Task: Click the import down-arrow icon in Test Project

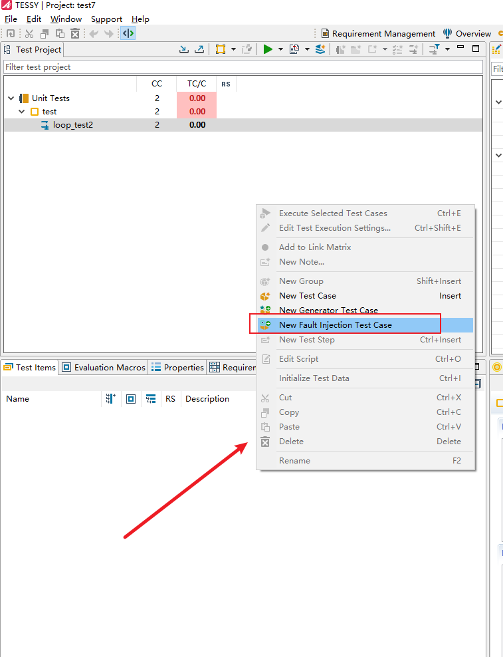Action: point(183,49)
